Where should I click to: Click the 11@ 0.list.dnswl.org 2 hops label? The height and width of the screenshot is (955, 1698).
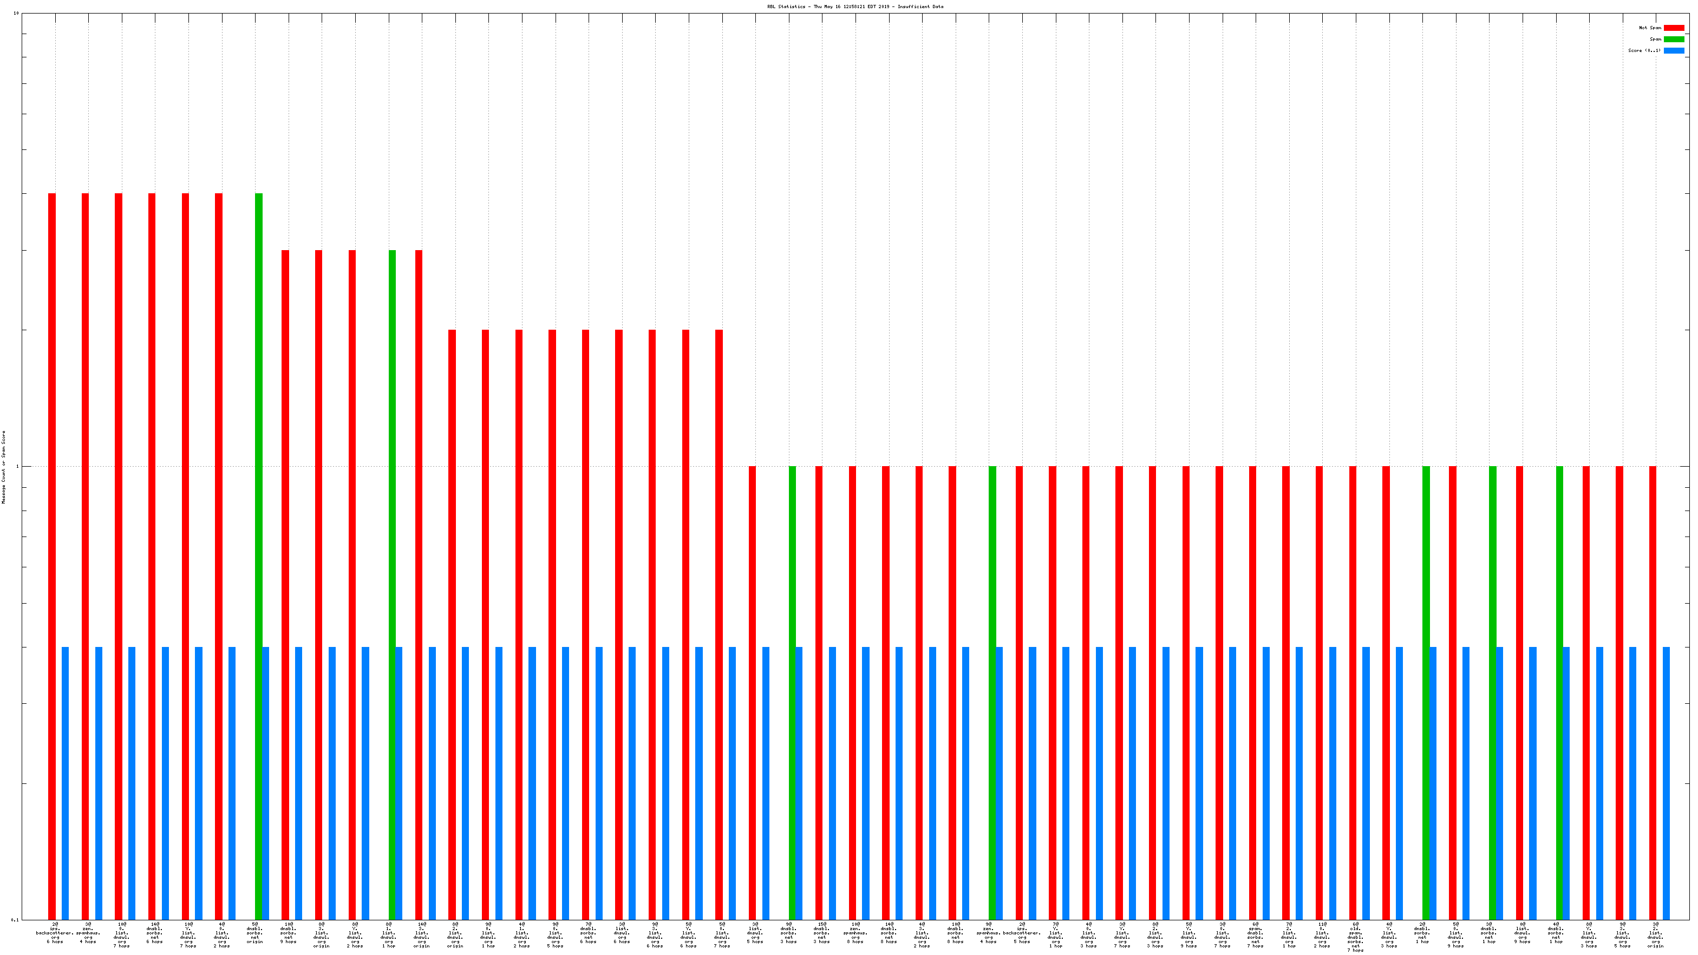(1322, 935)
